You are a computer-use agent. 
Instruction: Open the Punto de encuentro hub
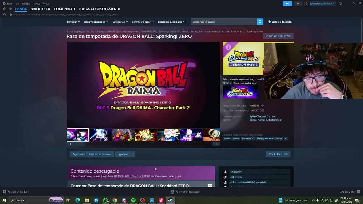click(x=278, y=36)
